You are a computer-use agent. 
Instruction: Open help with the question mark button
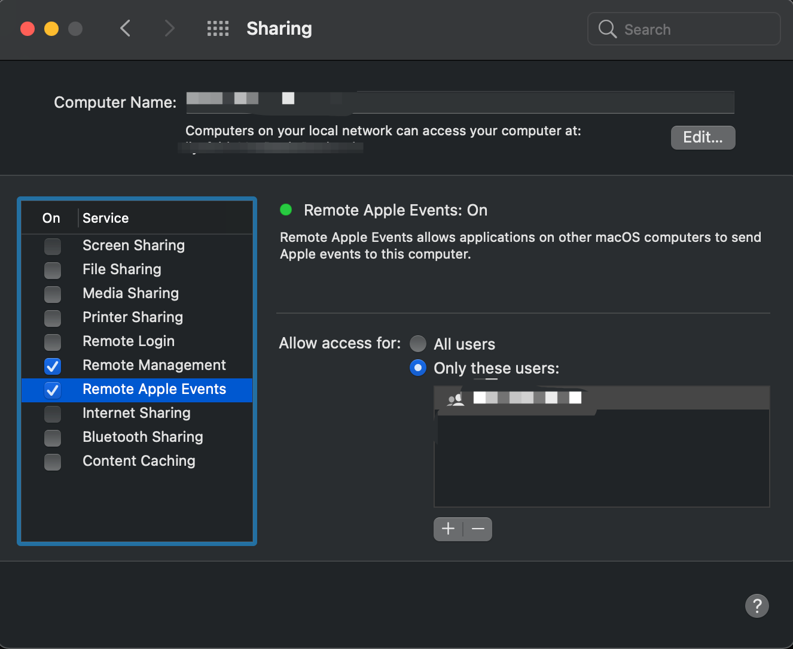(757, 605)
